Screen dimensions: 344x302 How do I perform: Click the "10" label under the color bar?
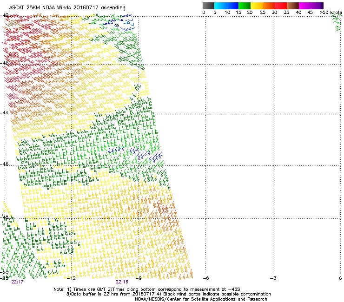click(x=227, y=13)
